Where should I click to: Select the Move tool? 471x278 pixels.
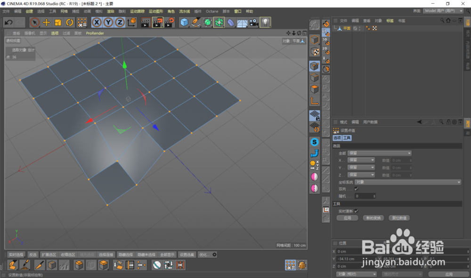point(46,23)
